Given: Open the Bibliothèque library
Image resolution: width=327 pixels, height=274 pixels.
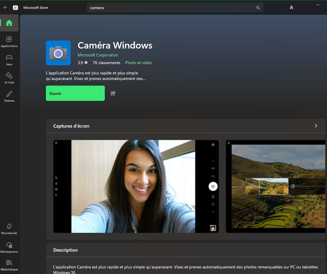Looking at the screenshot, I should click(9, 265).
